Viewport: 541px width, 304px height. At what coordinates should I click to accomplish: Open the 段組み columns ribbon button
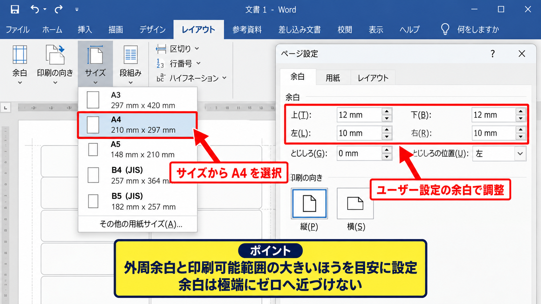[x=130, y=65]
